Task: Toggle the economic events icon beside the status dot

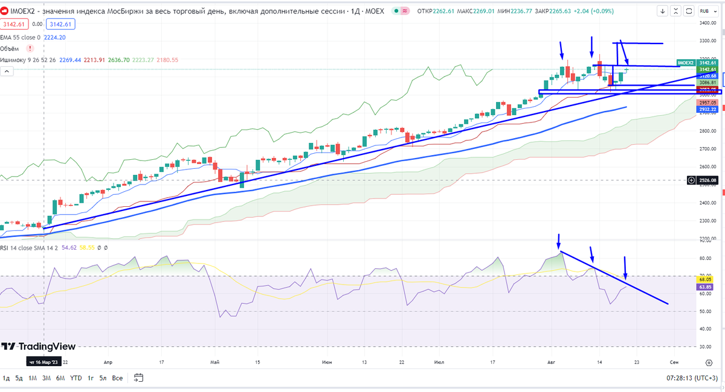Action: pos(405,11)
